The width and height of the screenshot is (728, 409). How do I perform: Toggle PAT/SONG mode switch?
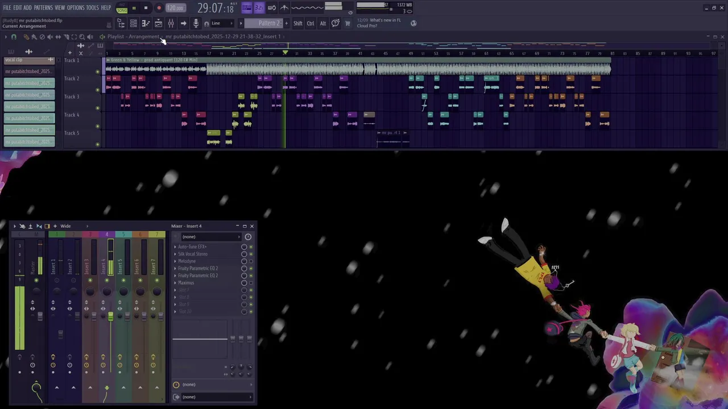(122, 9)
